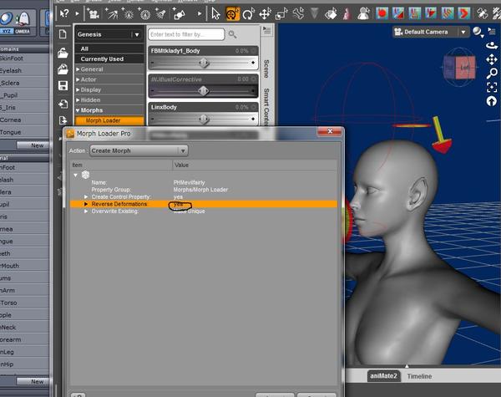Create a new point light

128,13
